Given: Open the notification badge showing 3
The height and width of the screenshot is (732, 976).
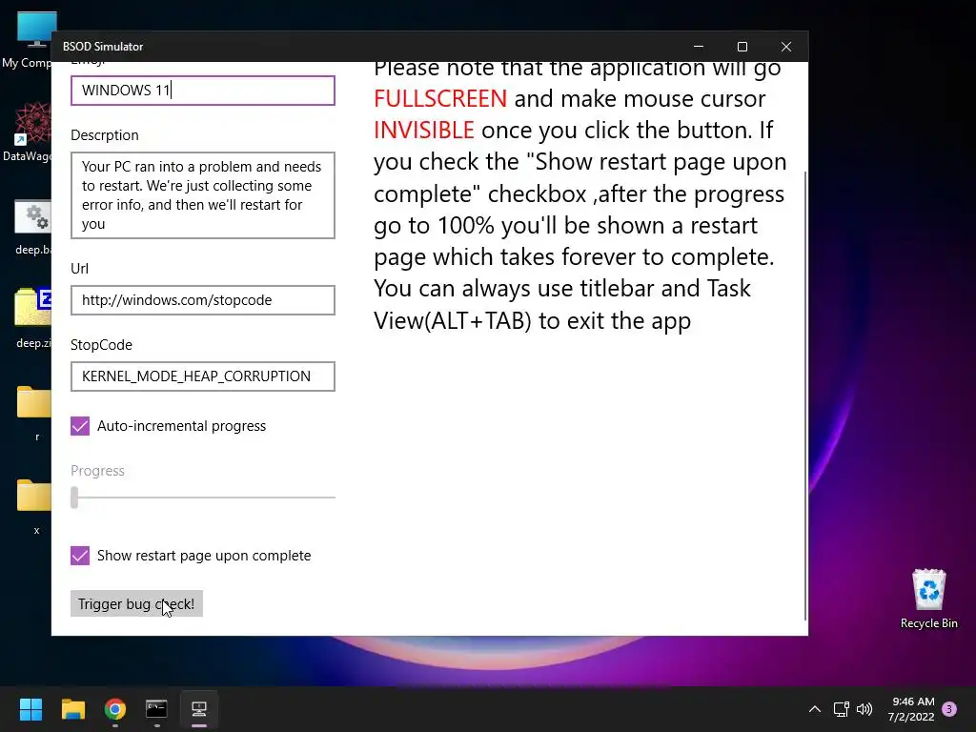Looking at the screenshot, I should 950,709.
